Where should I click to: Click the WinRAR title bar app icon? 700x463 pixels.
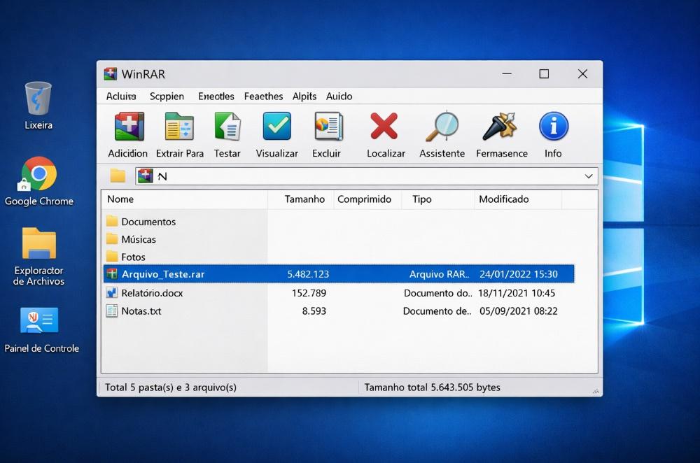point(111,74)
